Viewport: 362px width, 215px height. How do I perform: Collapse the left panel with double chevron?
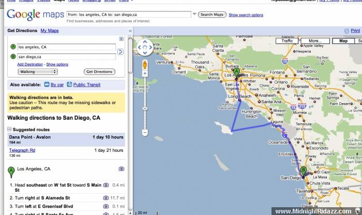(130, 31)
